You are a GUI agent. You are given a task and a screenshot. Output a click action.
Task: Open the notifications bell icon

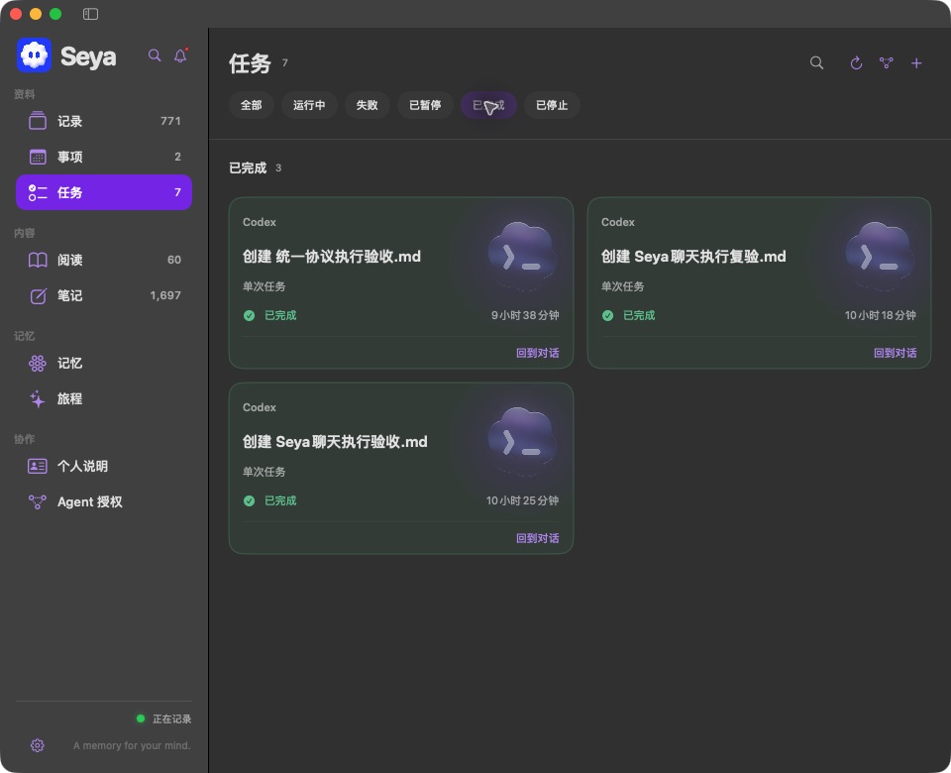[180, 55]
